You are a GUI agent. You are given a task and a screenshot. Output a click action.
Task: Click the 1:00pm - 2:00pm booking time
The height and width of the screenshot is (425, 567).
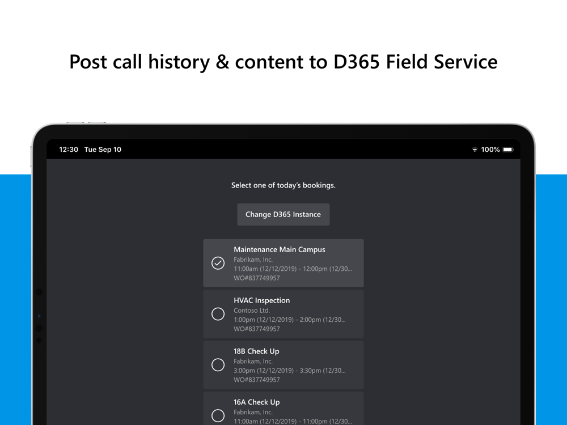(x=290, y=320)
